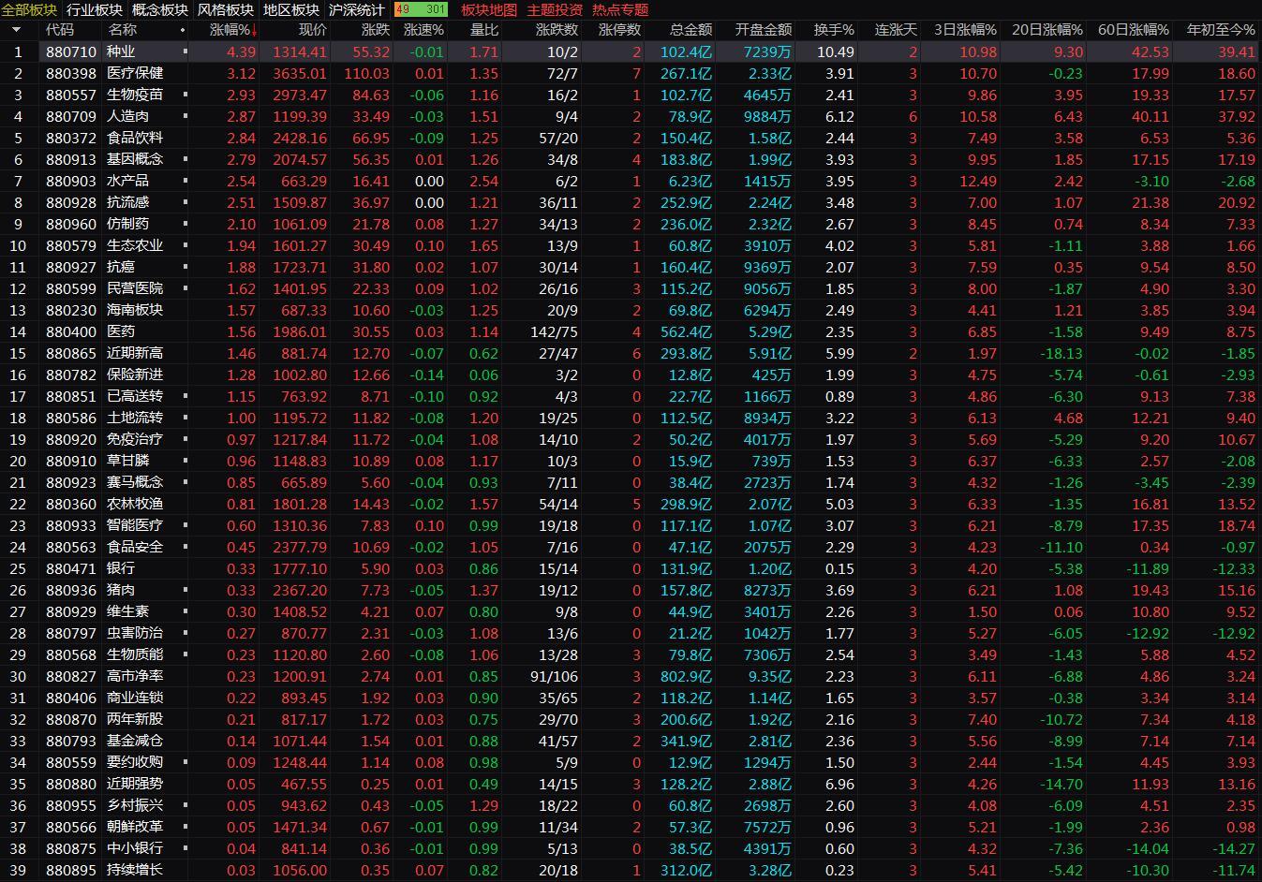The image size is (1262, 882).
Task: Sort by the 3日涨幅% column header
Action: click(x=965, y=30)
